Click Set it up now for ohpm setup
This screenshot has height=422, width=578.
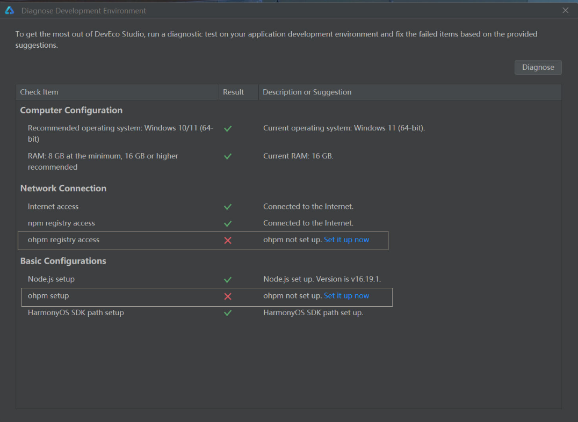[346, 296]
